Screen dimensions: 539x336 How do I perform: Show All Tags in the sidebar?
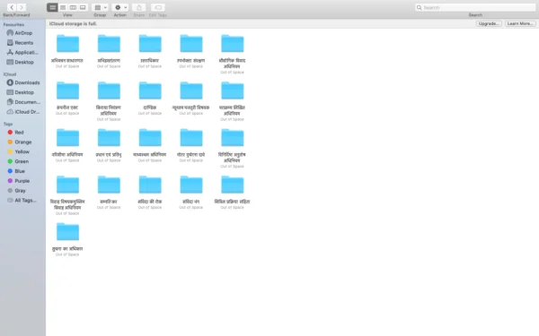(x=22, y=200)
